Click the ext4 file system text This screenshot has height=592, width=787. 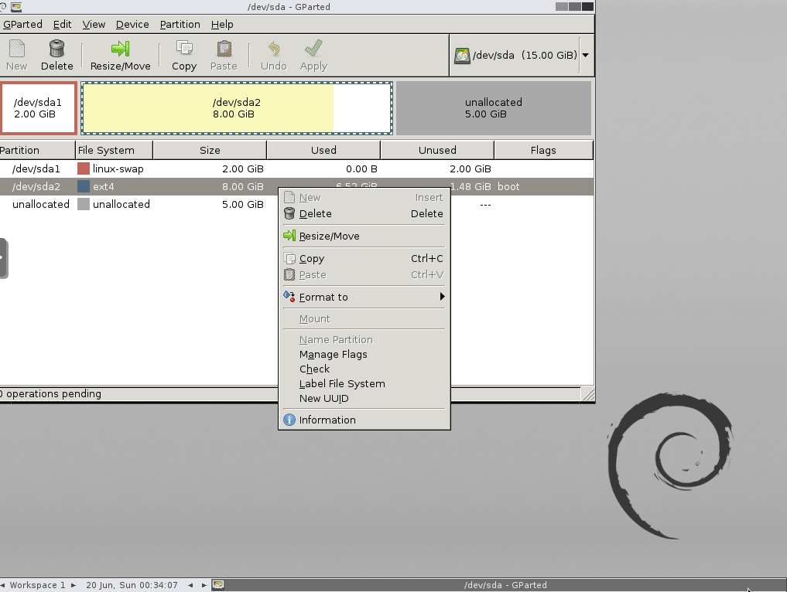coord(104,186)
